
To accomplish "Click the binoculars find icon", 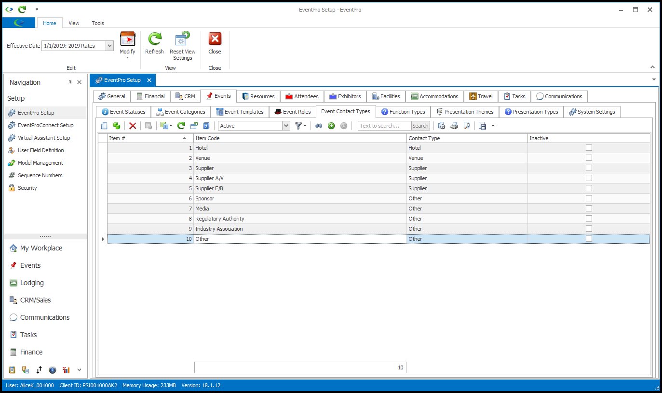I will point(319,126).
